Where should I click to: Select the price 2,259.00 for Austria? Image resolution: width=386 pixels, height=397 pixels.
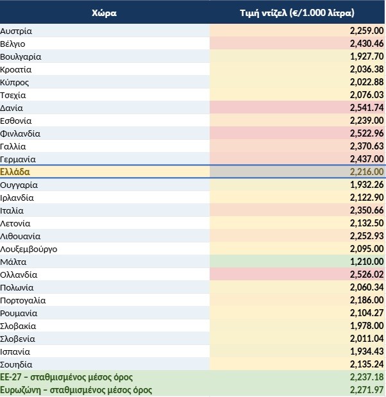[367, 31]
